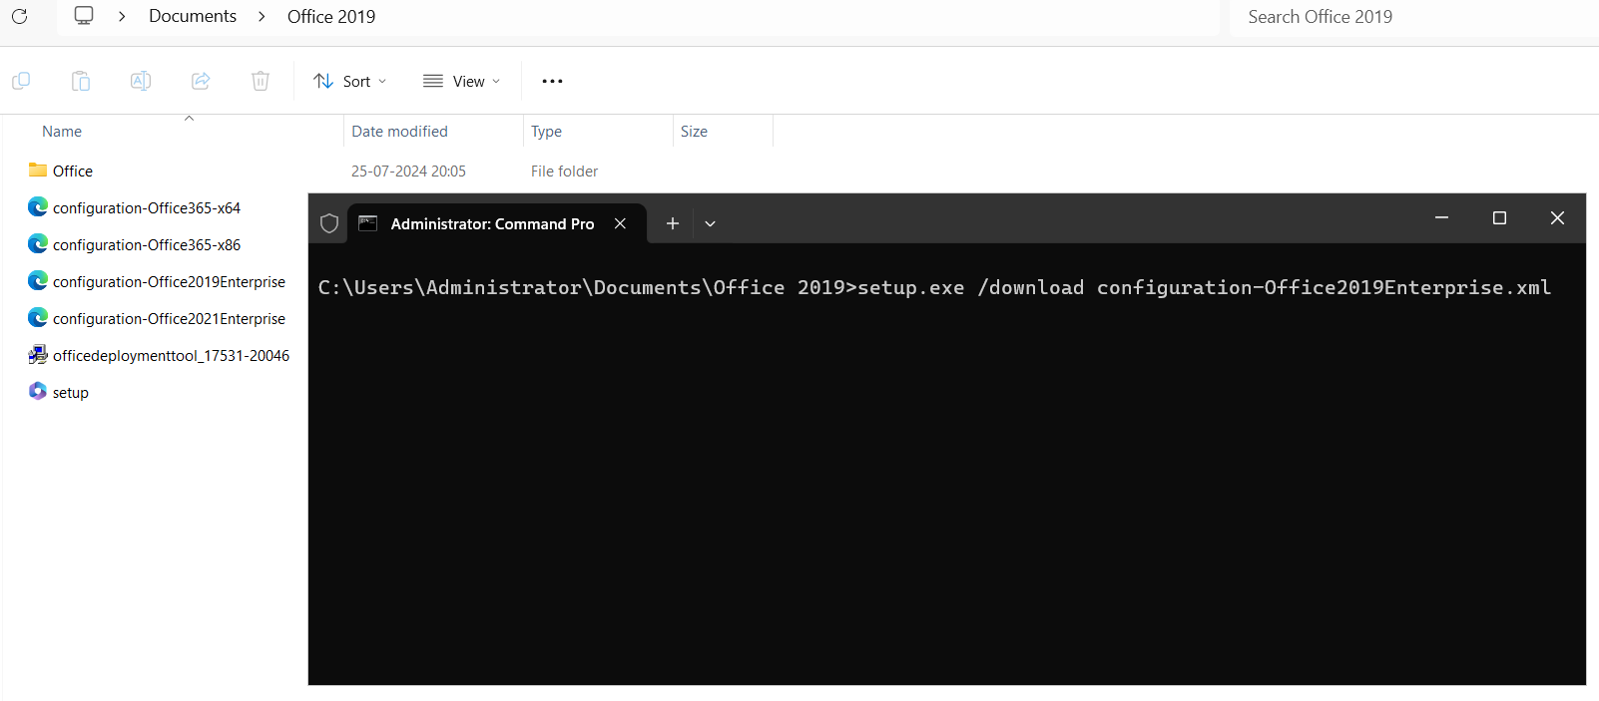1599x701 pixels.
Task: Close the Administrator: Command Prompt tab
Action: (620, 223)
